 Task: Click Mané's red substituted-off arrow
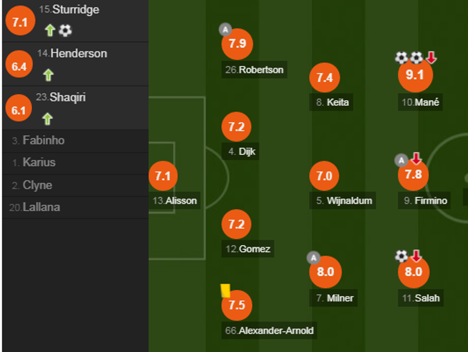tap(431, 58)
